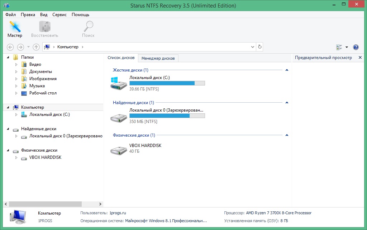Go back with the navigation arrow
This screenshot has height=230, width=367.
[10, 47]
